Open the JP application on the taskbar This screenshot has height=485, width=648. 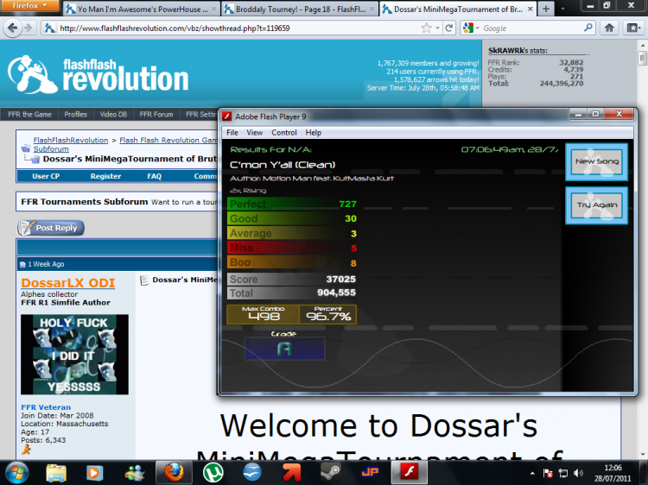[370, 472]
